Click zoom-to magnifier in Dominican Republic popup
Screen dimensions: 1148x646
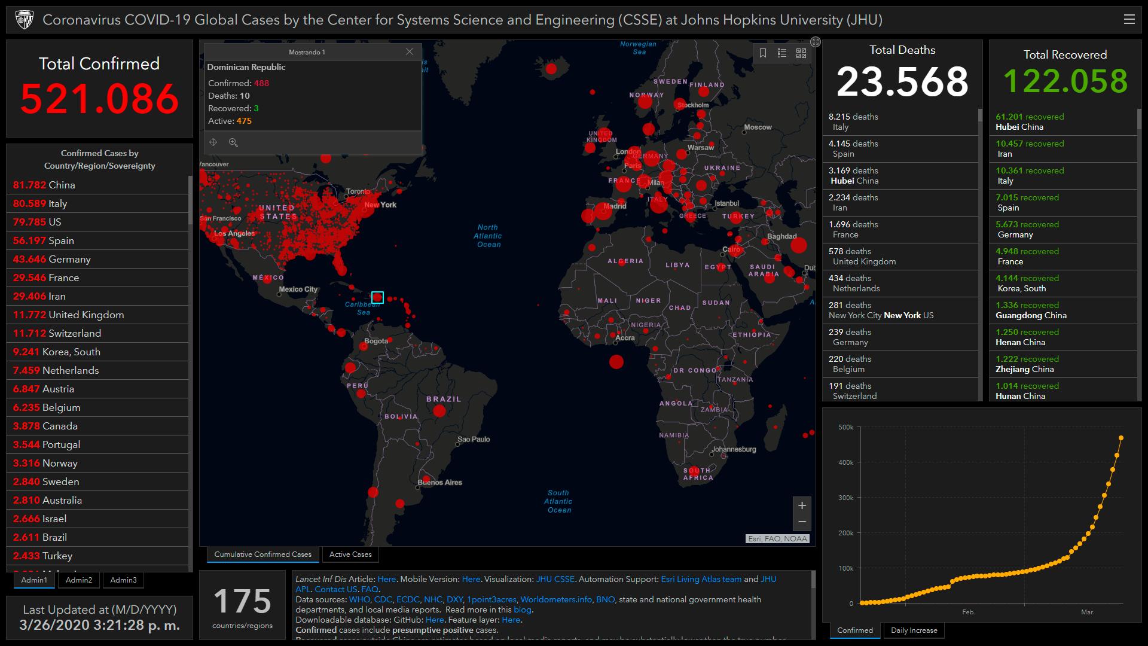pyautogui.click(x=233, y=142)
